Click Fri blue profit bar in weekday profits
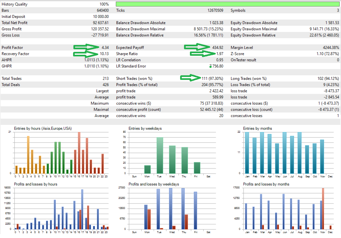The image size is (341, 238). coord(195,210)
